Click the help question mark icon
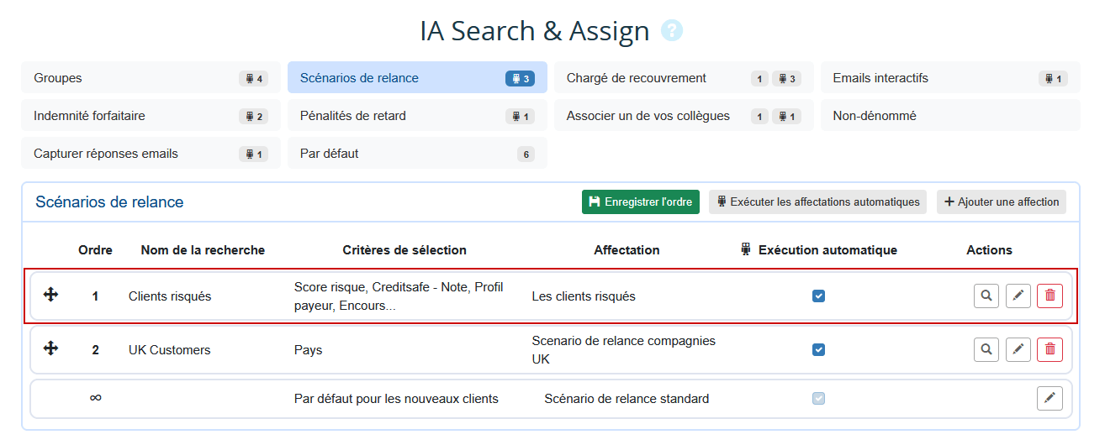Viewport: 1105px width, 445px height. coord(672,31)
